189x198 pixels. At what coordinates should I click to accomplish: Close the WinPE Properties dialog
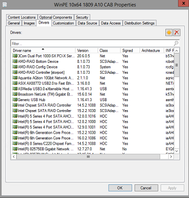[183, 3]
